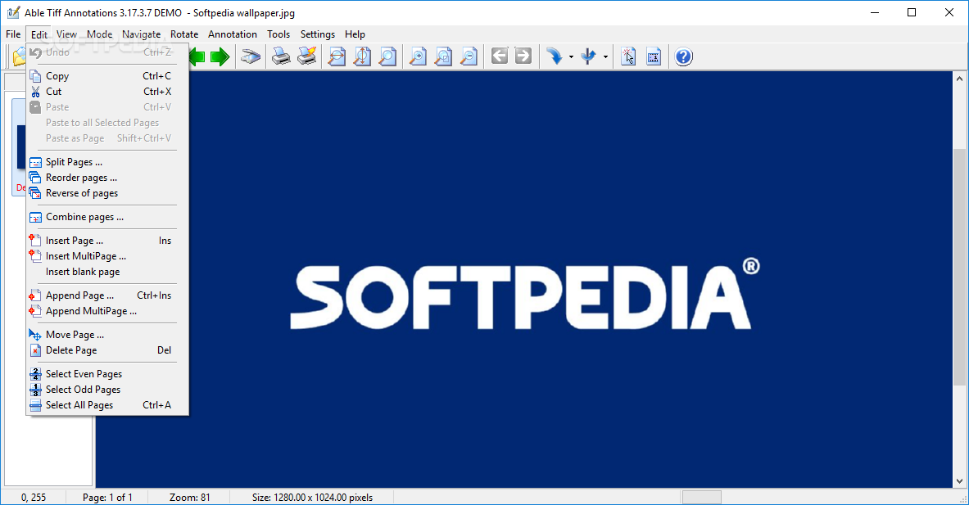The height and width of the screenshot is (505, 969).
Task: Click the page with cursor select icon
Action: click(x=628, y=56)
